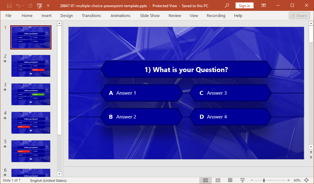The width and height of the screenshot is (314, 184).
Task: Click English (United States) language indicator
Action: (x=48, y=180)
